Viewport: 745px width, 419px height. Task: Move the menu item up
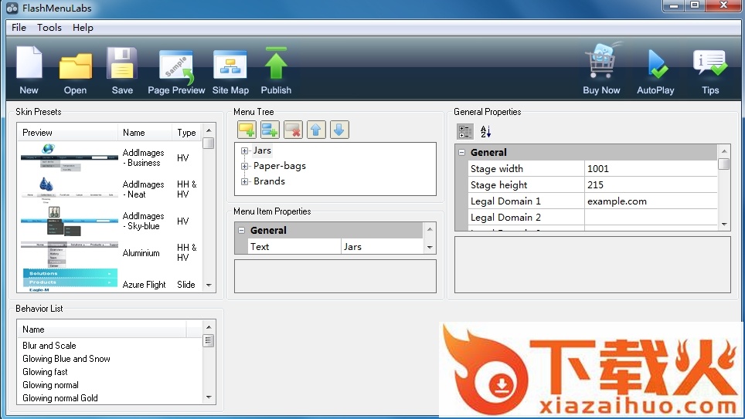(316, 130)
